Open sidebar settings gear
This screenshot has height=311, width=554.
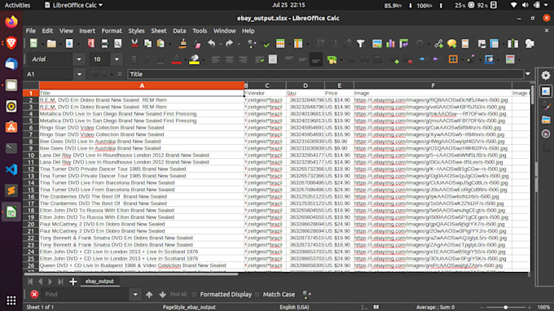(x=546, y=75)
